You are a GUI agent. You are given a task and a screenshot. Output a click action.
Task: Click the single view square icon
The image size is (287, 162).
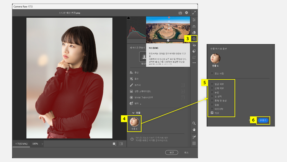(114, 144)
